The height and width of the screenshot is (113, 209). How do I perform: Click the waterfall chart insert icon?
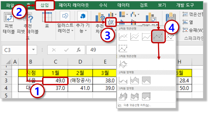[x=133, y=14]
